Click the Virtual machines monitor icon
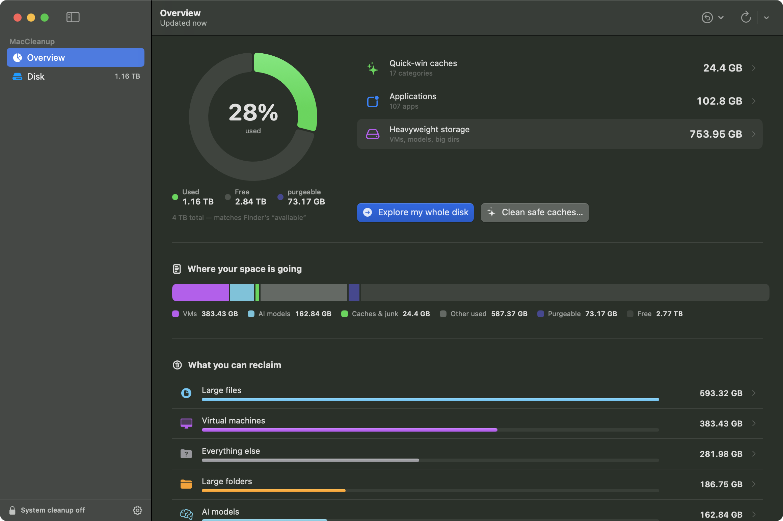 (x=186, y=423)
